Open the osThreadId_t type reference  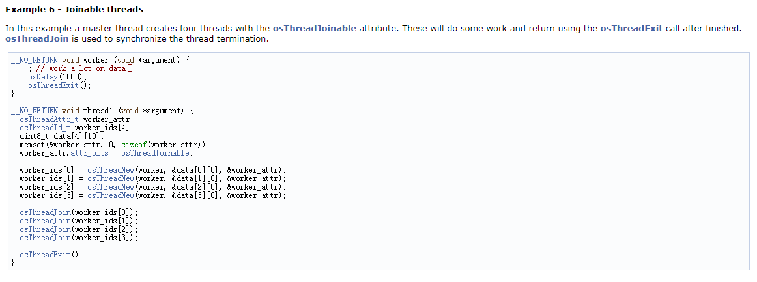pyautogui.click(x=46, y=128)
